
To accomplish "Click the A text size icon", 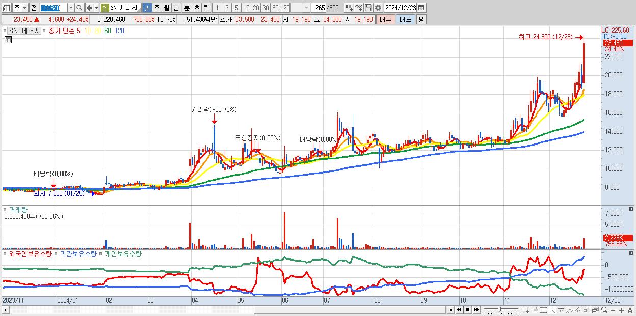I will click(x=630, y=310).
